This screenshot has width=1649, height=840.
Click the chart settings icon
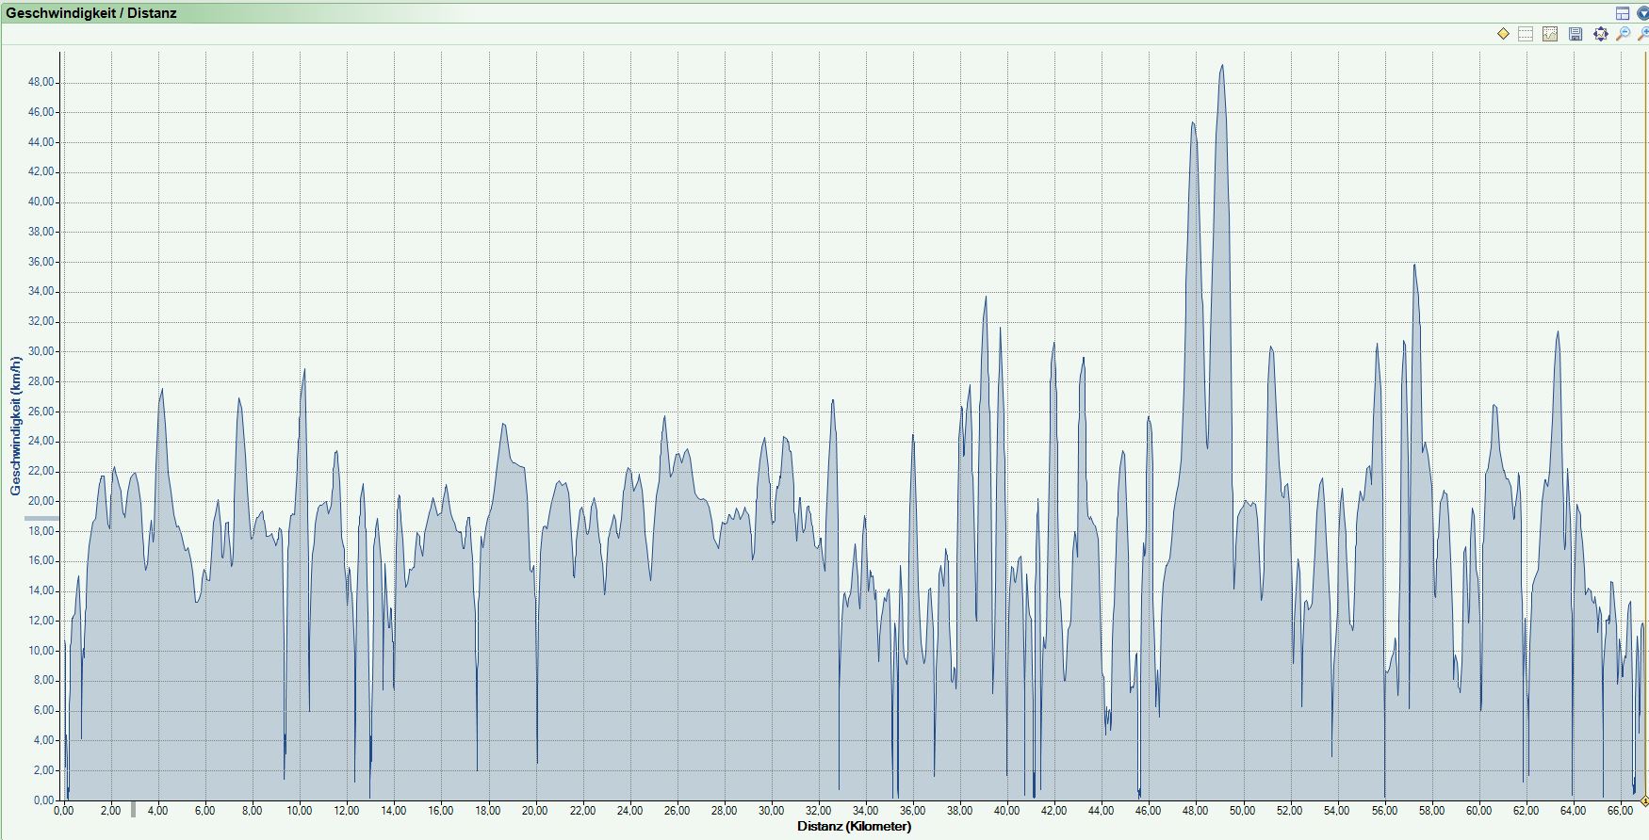point(1550,34)
